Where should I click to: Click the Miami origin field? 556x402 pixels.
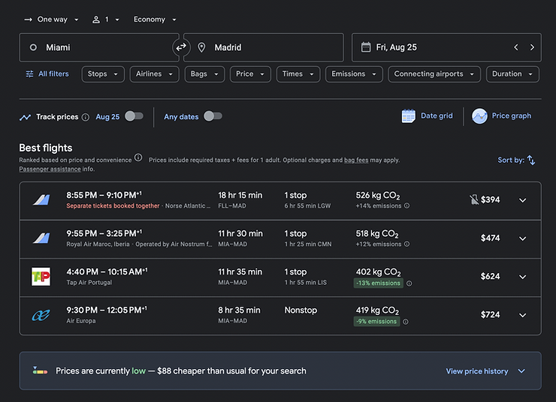99,47
